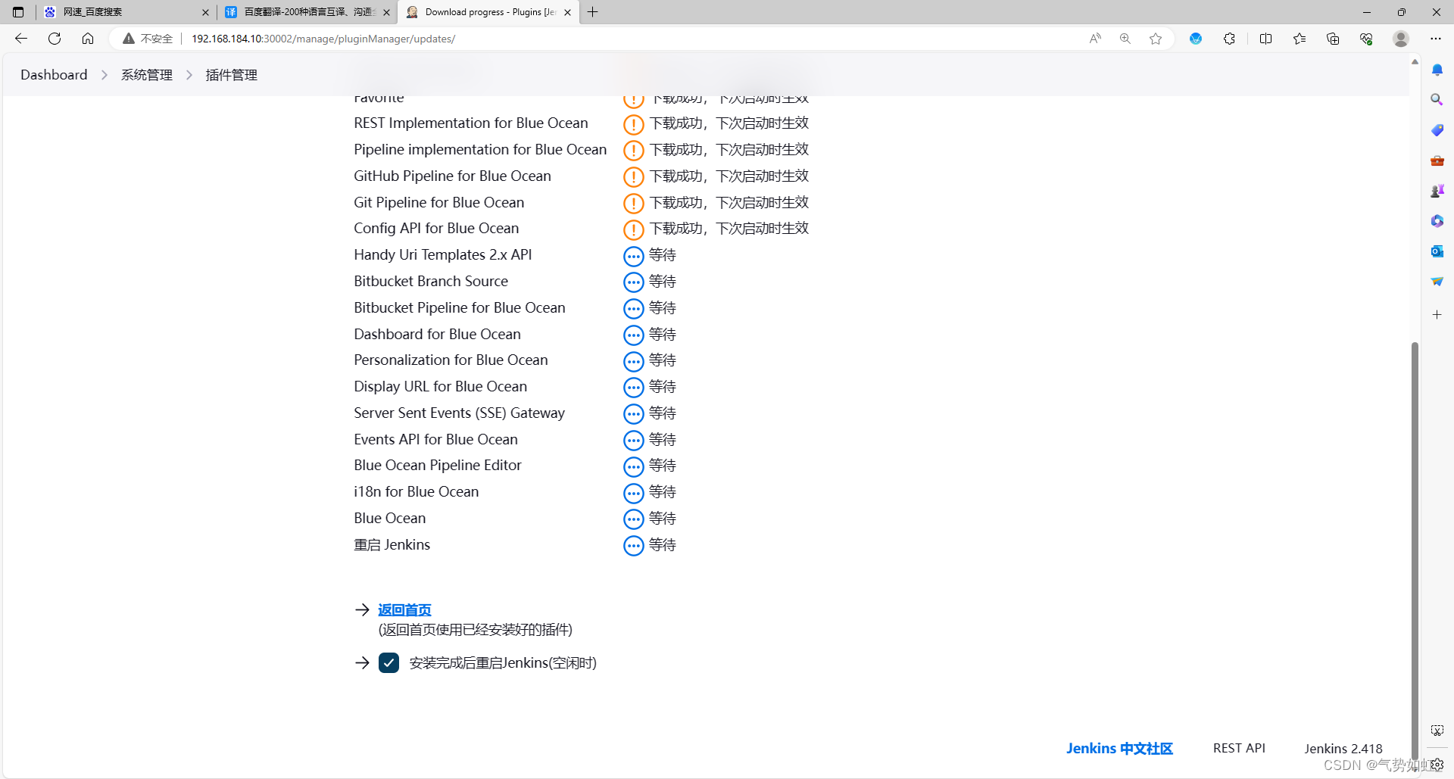The width and height of the screenshot is (1454, 779).
Task: Open Outlook in sidebar
Action: pyautogui.click(x=1437, y=251)
